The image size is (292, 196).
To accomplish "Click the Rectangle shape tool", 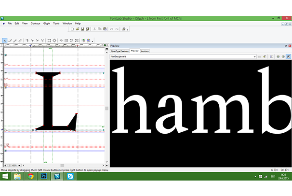I will 49,41.
